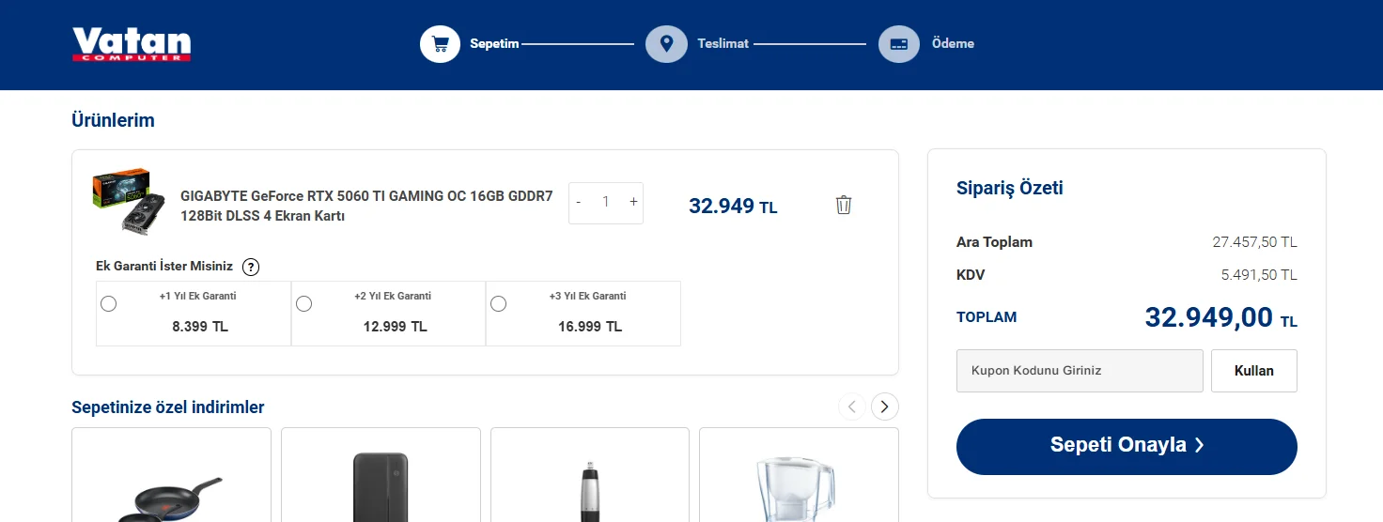Click the 8.399 TL warranty price
Image resolution: width=1383 pixels, height=522 pixels.
click(200, 327)
